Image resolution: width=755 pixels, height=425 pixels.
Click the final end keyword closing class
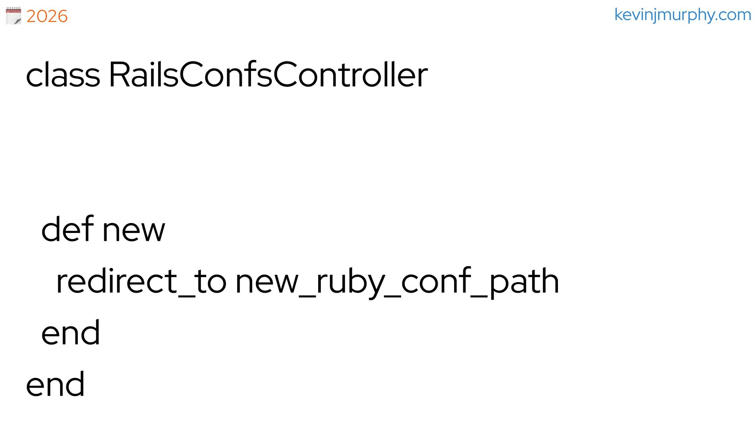pyautogui.click(x=55, y=384)
